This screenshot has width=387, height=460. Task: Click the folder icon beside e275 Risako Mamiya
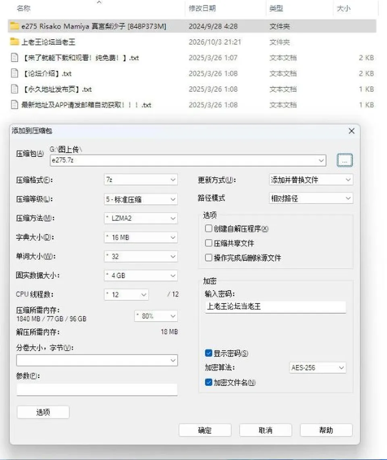pyautogui.click(x=15, y=26)
